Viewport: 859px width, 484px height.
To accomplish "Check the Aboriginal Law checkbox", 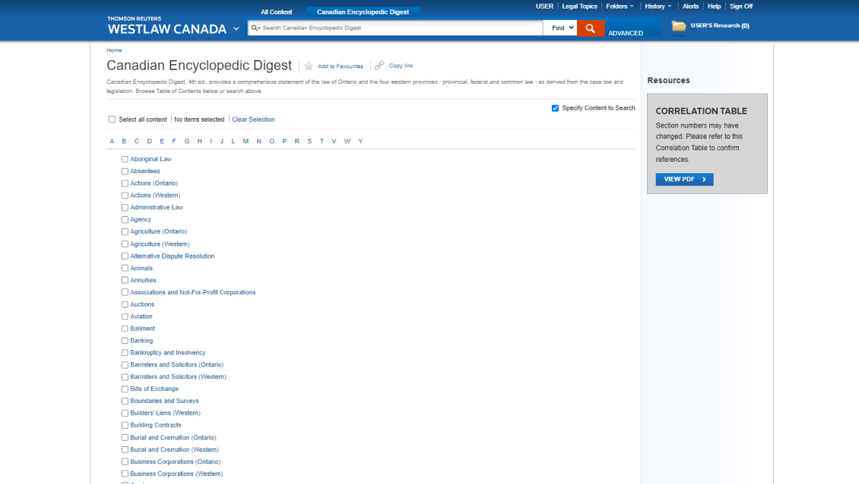I will click(125, 159).
